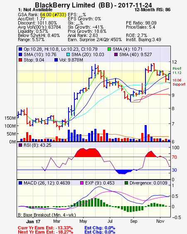Click the highlighted GSA Rank value

(53, 15)
